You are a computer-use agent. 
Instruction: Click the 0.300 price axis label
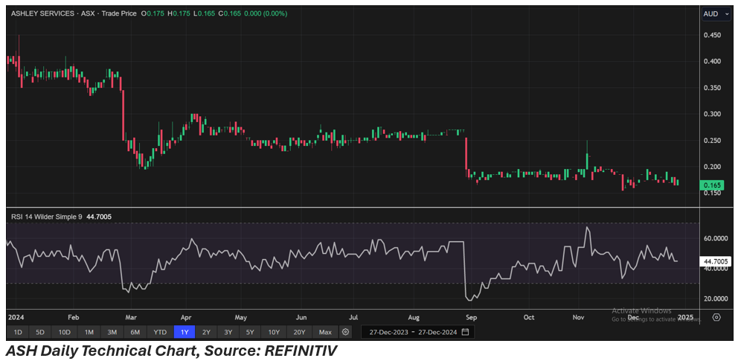click(712, 114)
